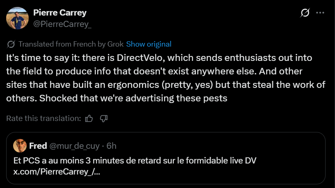Click the @mur_de_cuy handle
This screenshot has height=188, width=335.
click(x=75, y=145)
